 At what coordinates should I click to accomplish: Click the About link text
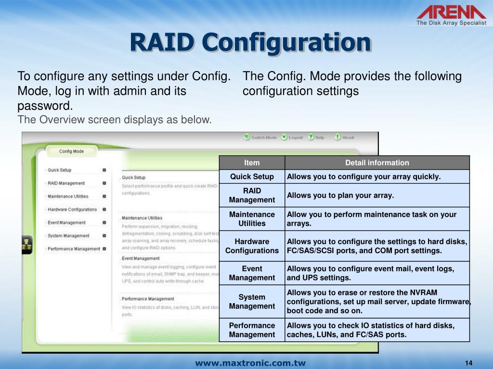pyautogui.click(x=348, y=137)
